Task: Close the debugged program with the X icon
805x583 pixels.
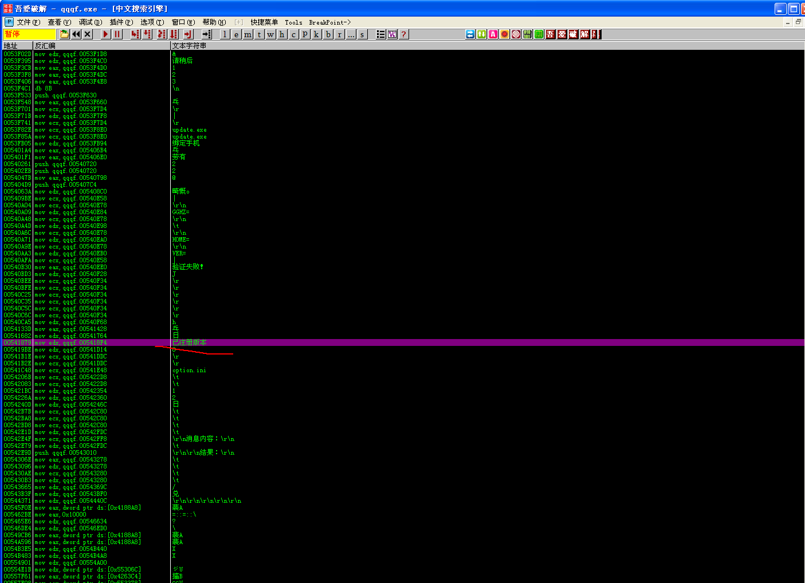Action: point(88,34)
